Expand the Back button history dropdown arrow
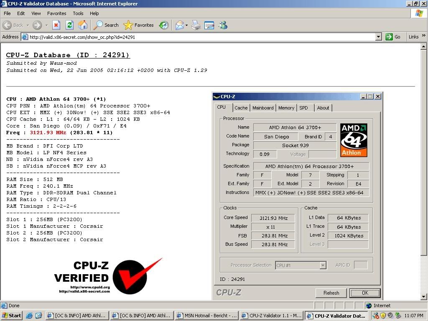428x321 pixels. tap(28, 25)
